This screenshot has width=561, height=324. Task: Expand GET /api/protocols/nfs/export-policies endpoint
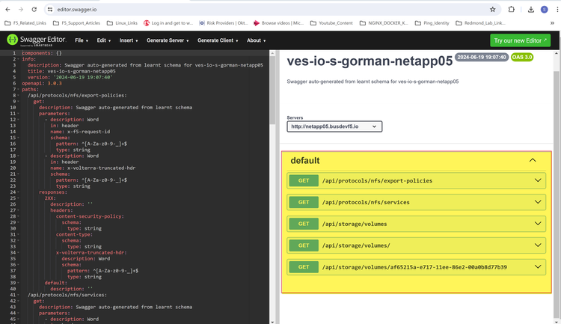click(419, 180)
